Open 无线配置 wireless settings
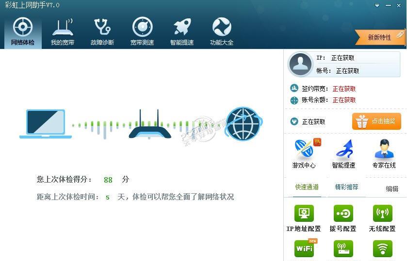 click(x=382, y=218)
